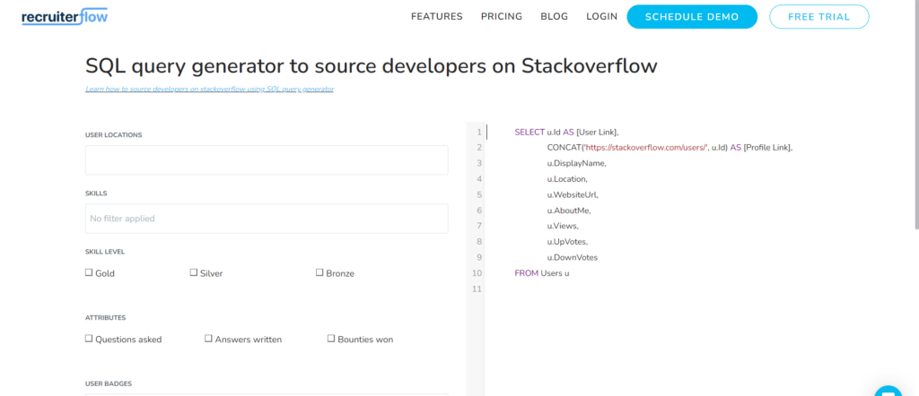919x396 pixels.
Task: Click the stackoverflow URL string in the query
Action: click(644, 148)
